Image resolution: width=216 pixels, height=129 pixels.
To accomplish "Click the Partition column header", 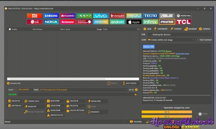I will (x=37, y=29).
